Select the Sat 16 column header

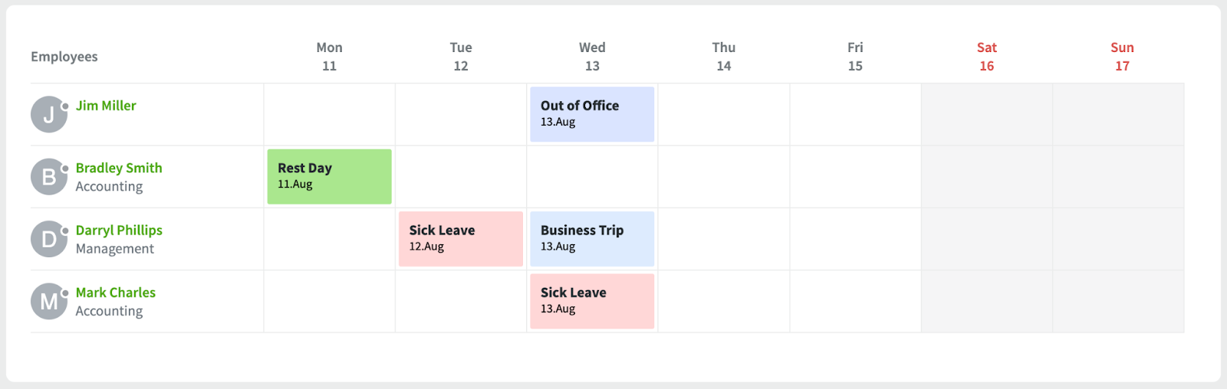pos(986,57)
